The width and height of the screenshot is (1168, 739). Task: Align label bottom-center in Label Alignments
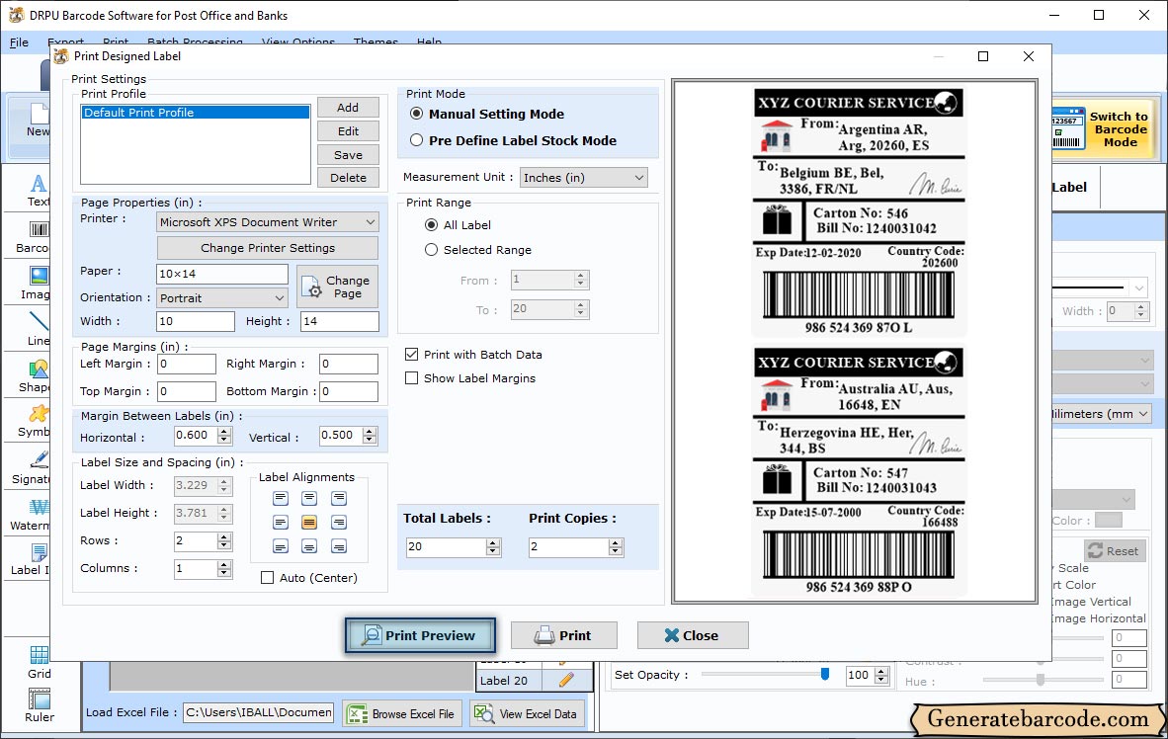pyautogui.click(x=309, y=546)
